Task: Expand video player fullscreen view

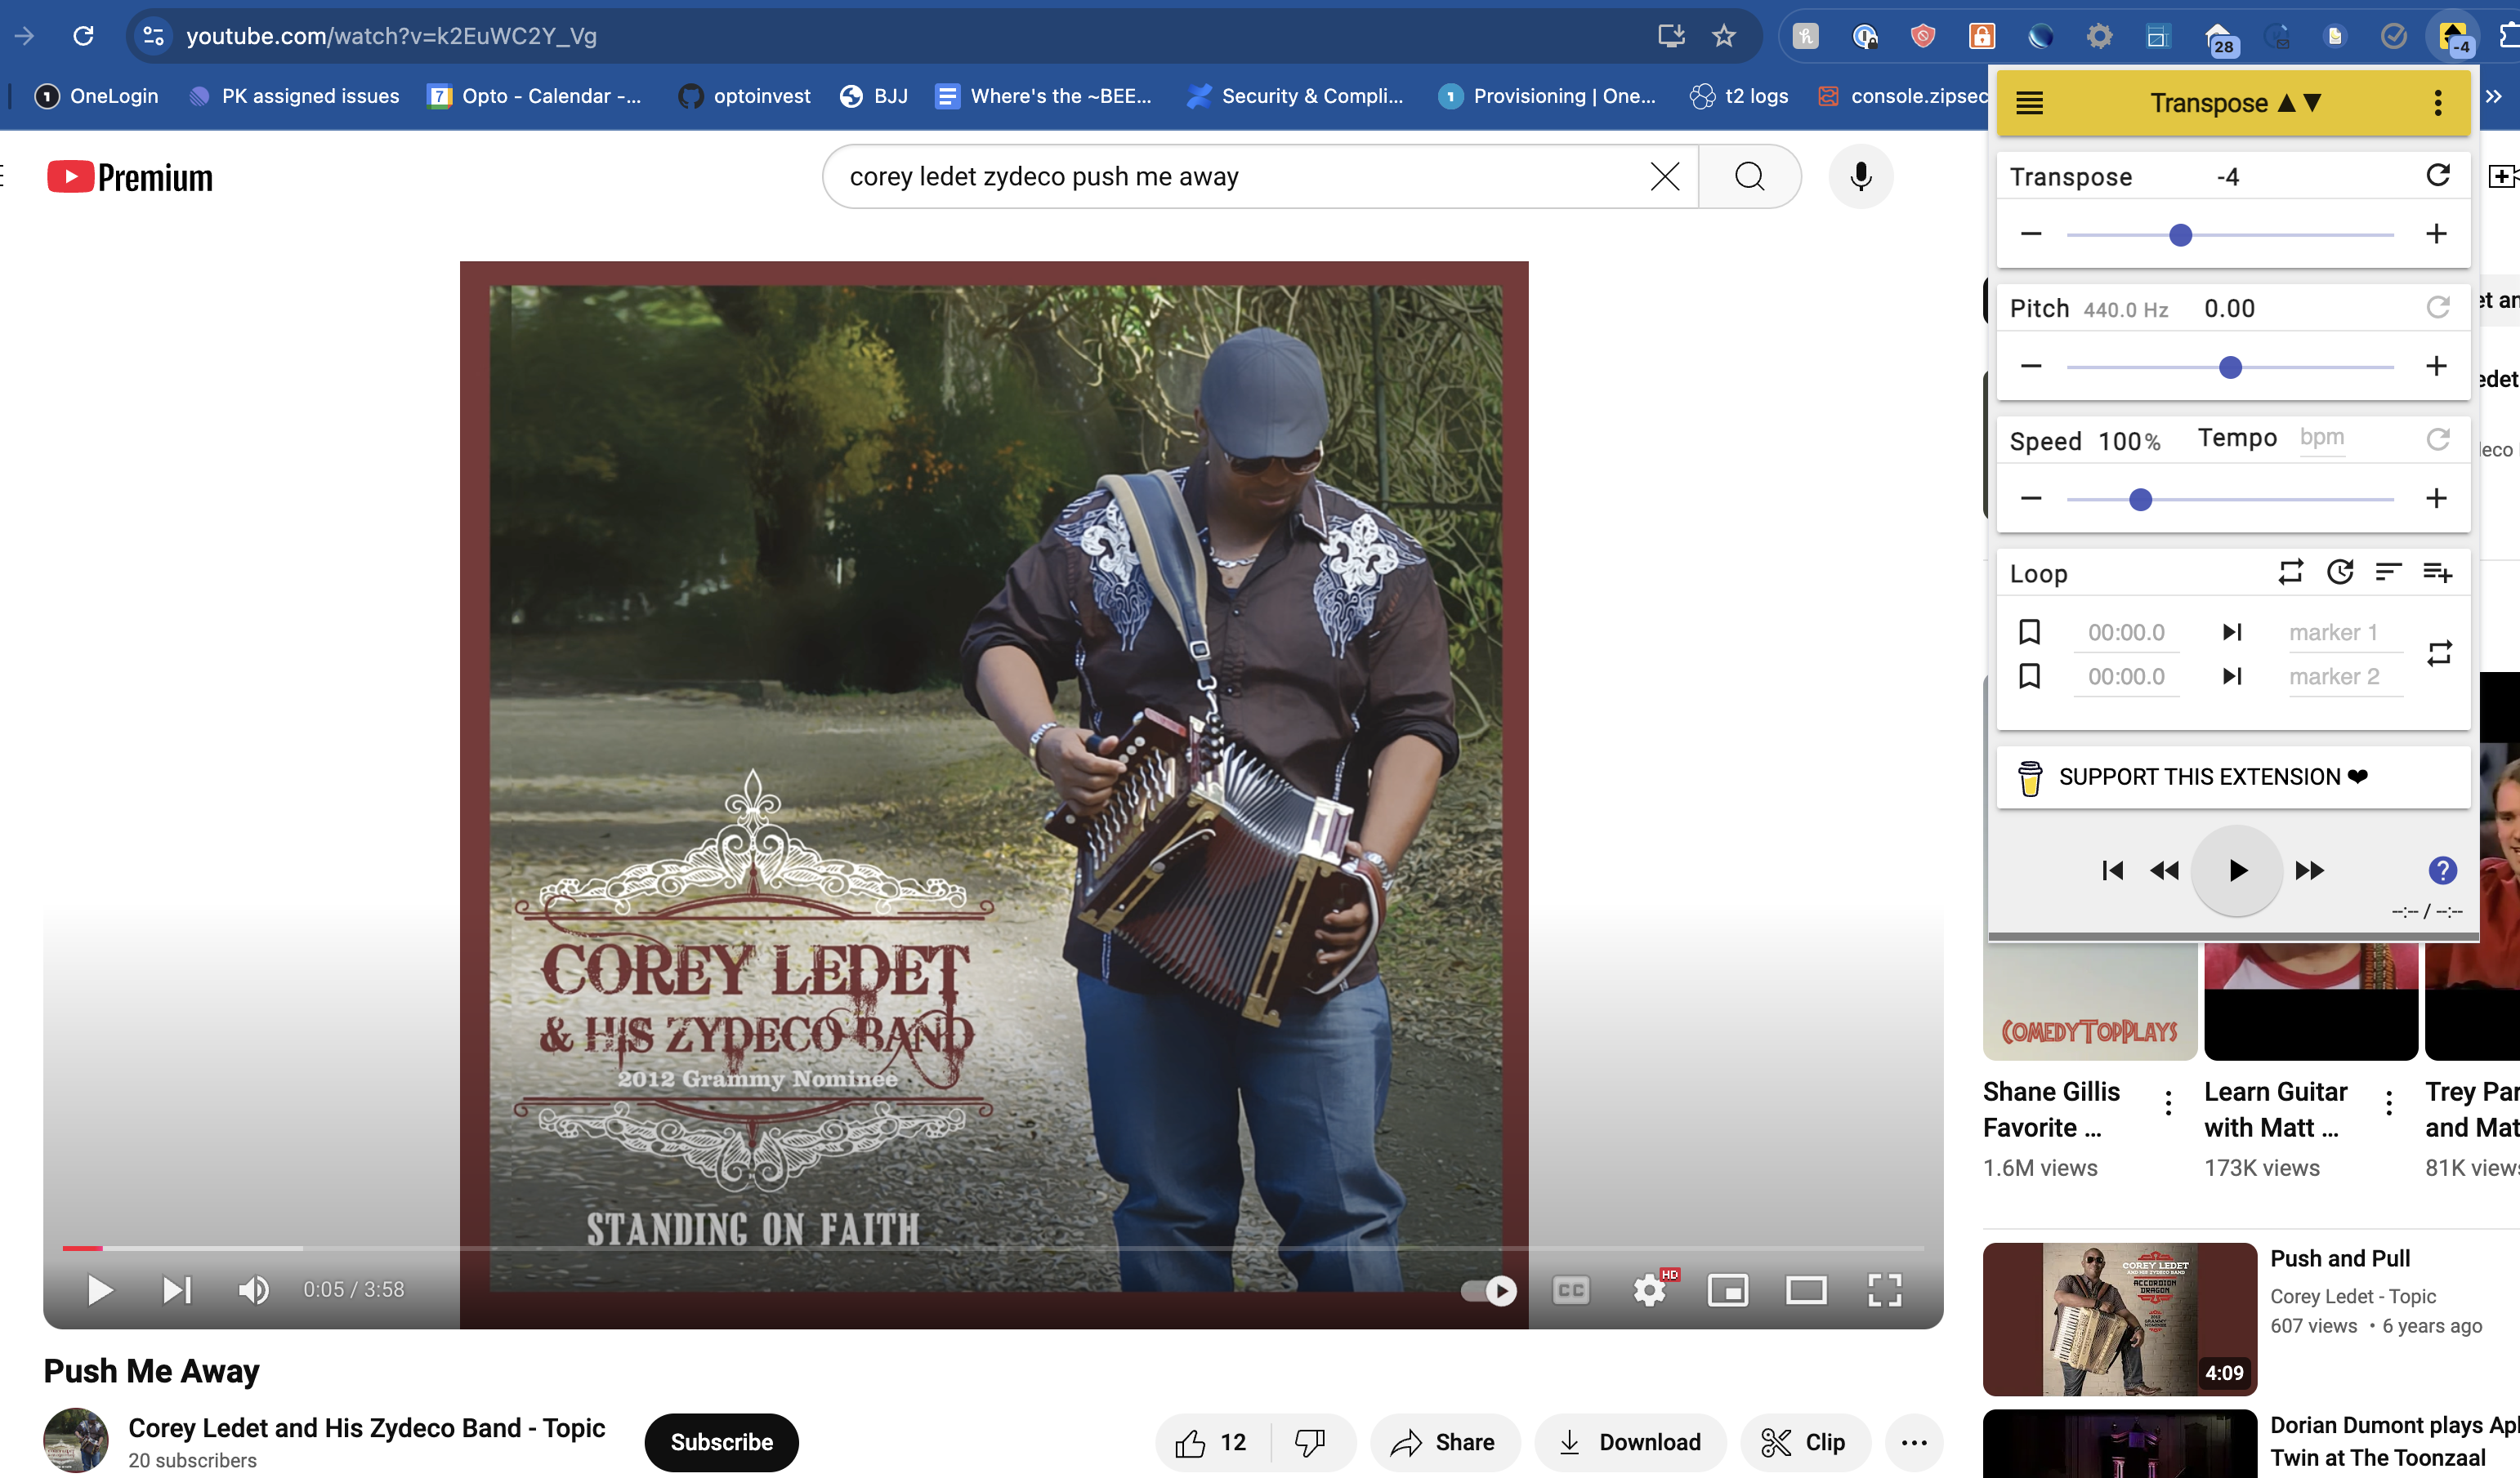Action: tap(1885, 1288)
